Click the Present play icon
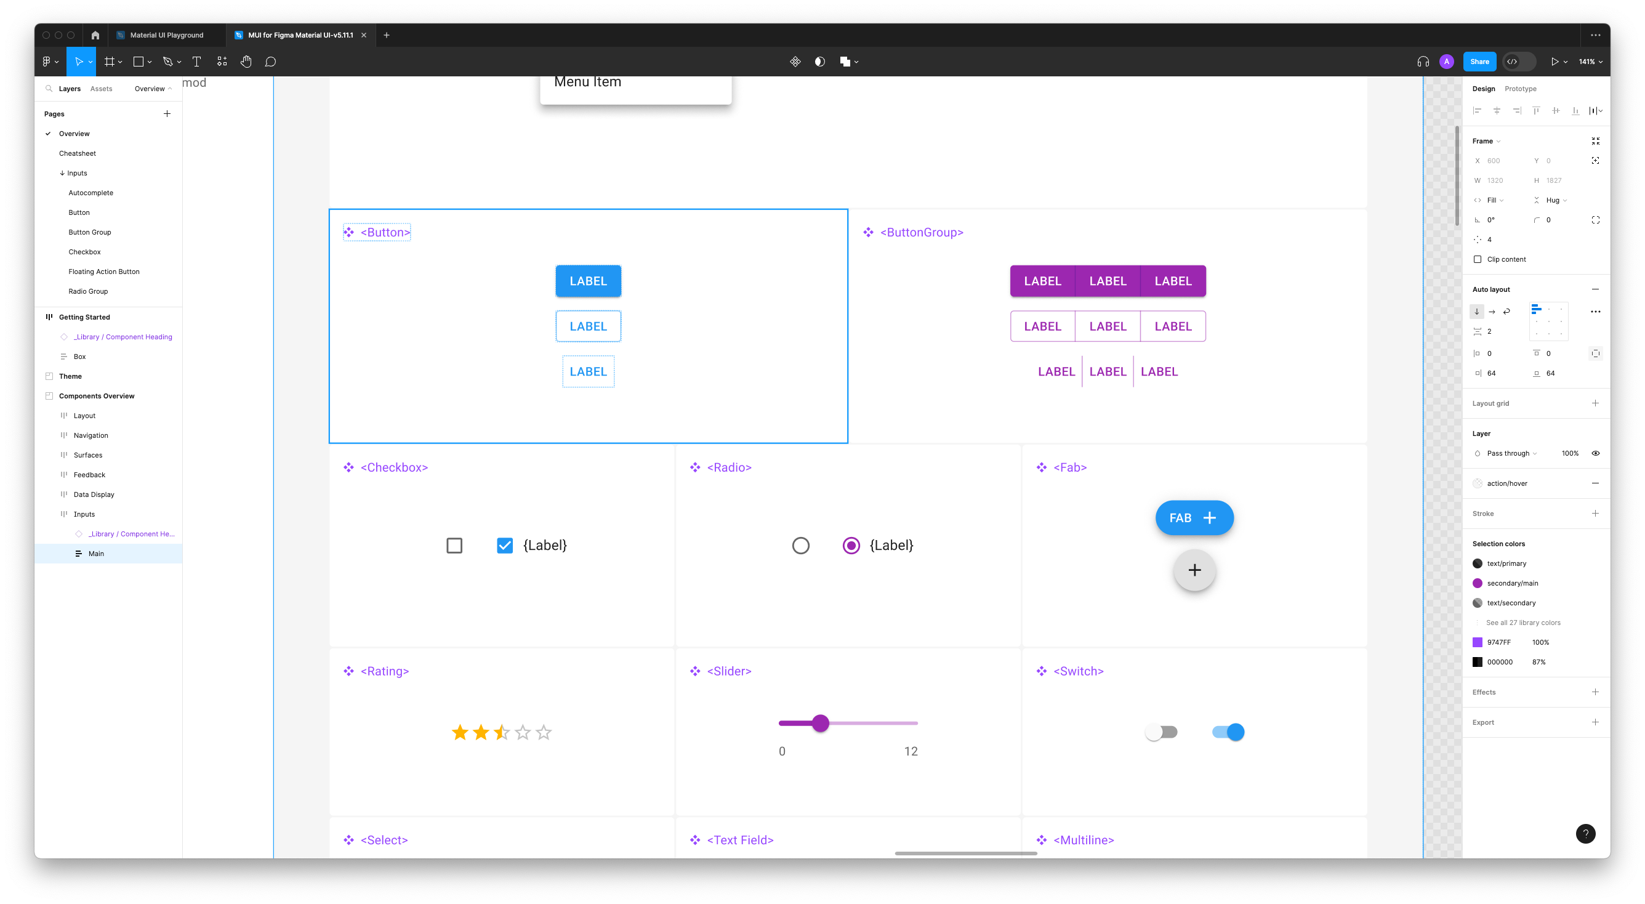This screenshot has height=904, width=1645. [1556, 62]
